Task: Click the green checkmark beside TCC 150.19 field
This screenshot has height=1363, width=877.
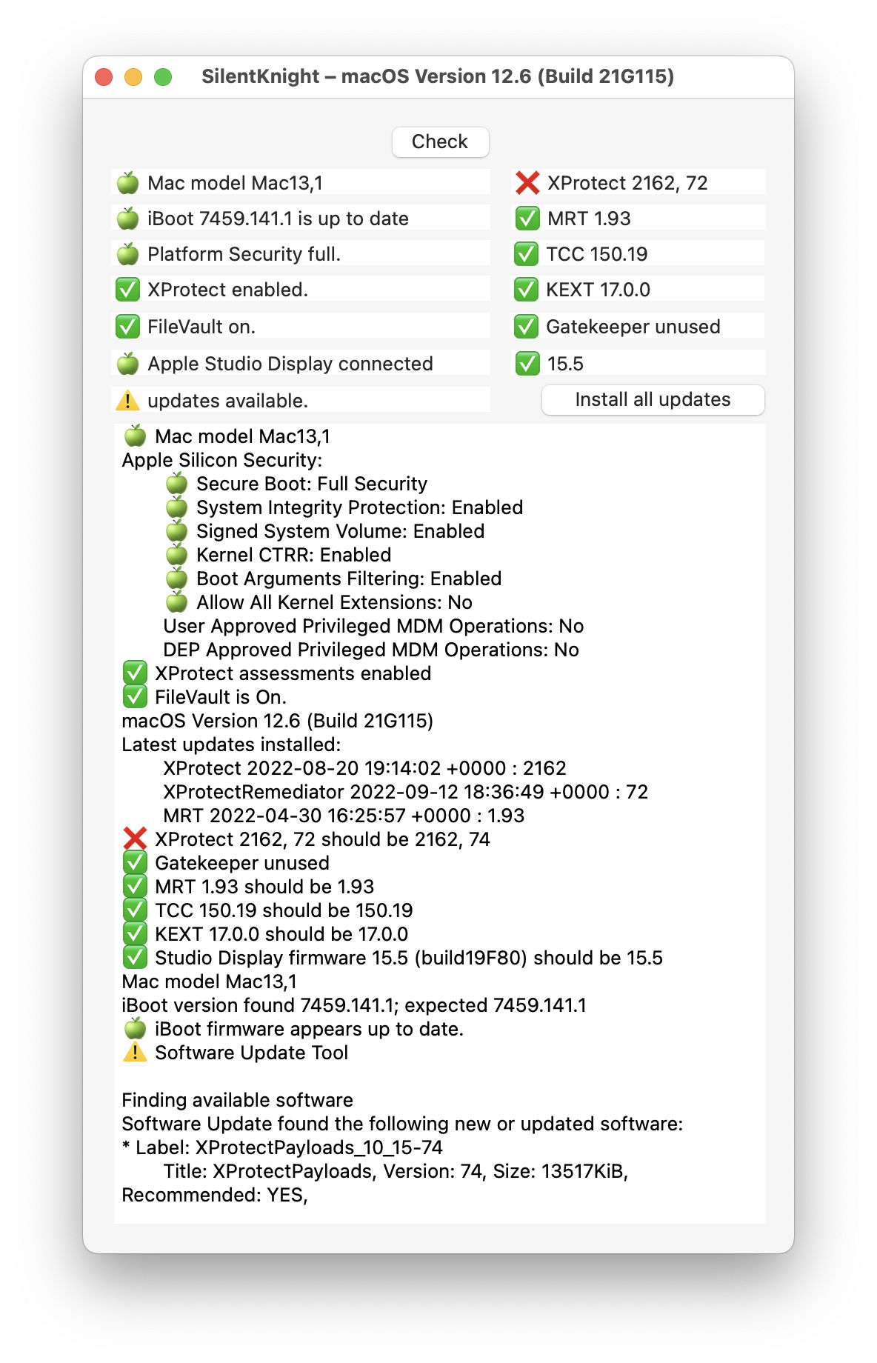Action: [526, 254]
